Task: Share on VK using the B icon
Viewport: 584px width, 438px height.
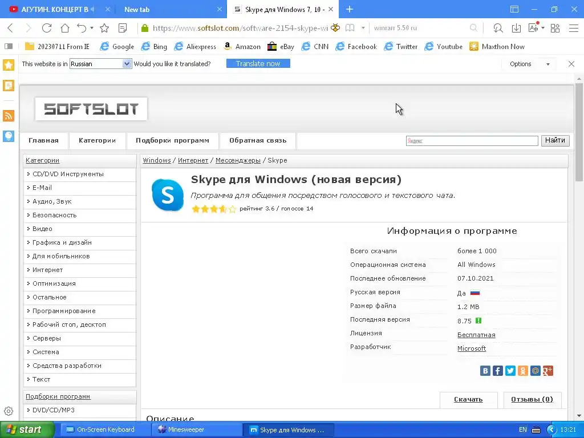Action: click(x=485, y=371)
